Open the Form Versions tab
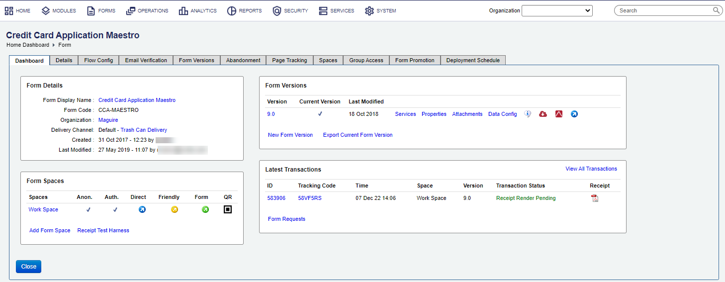725x282 pixels. pyautogui.click(x=196, y=60)
